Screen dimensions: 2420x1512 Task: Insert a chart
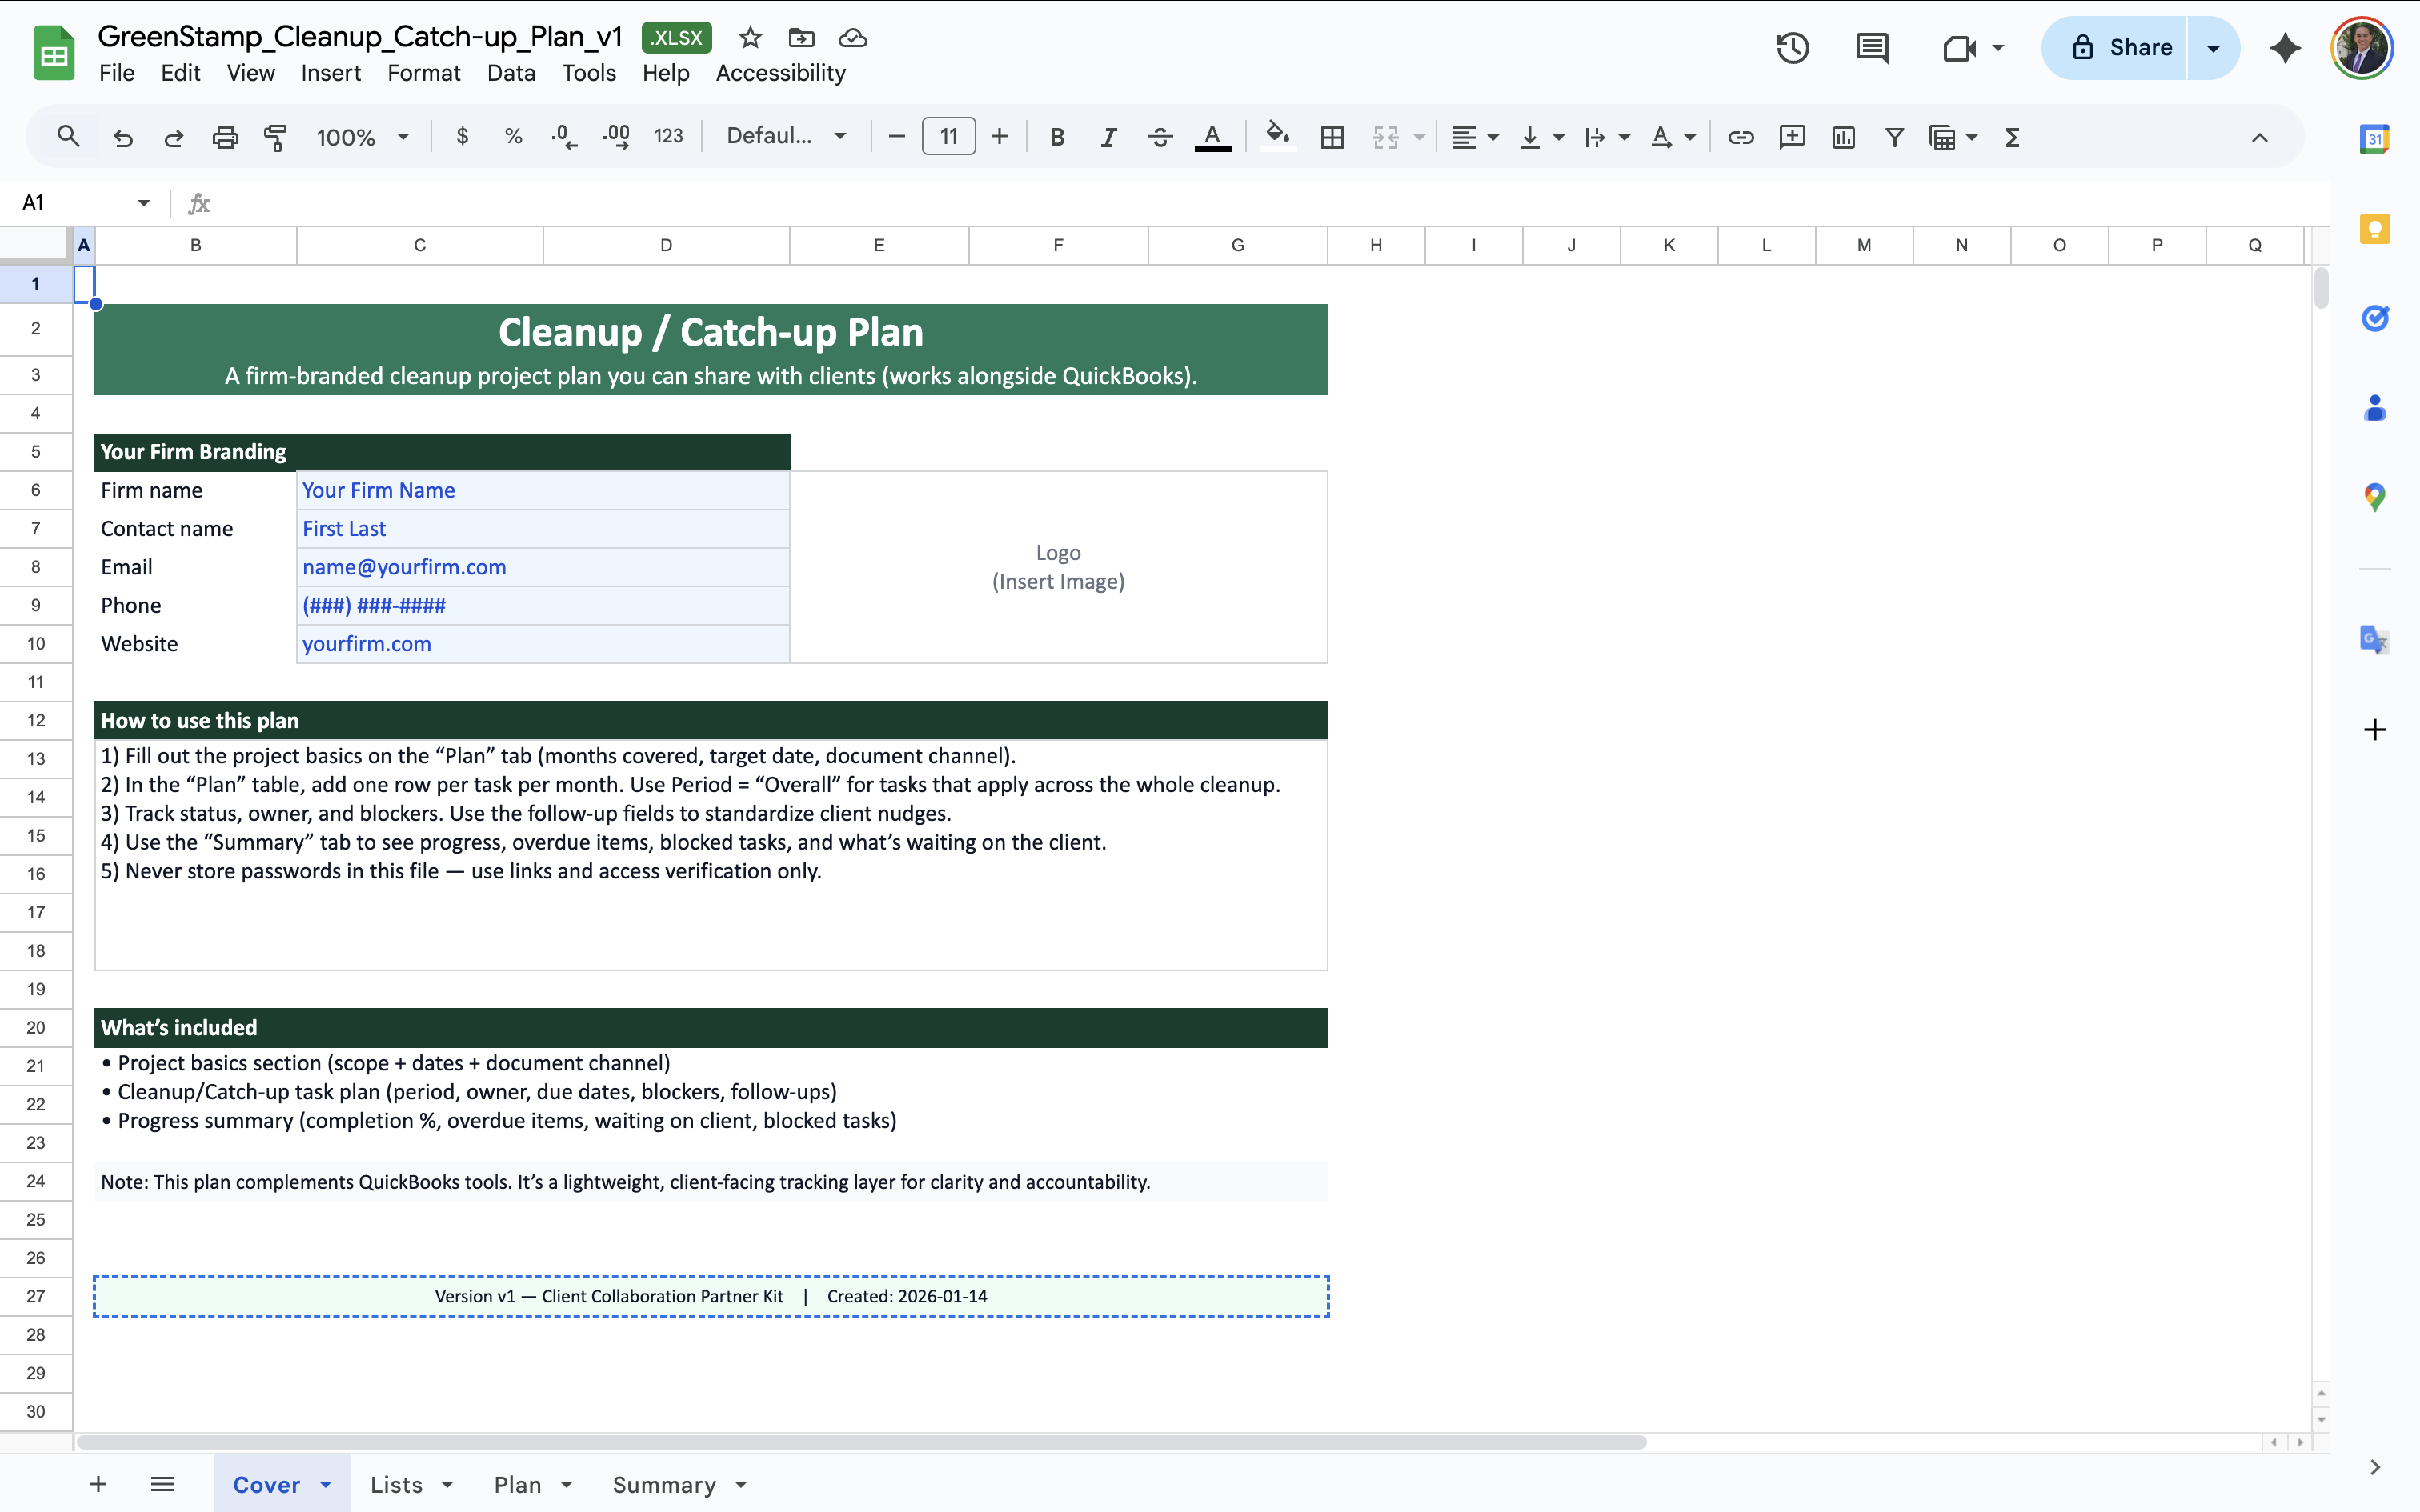1843,137
